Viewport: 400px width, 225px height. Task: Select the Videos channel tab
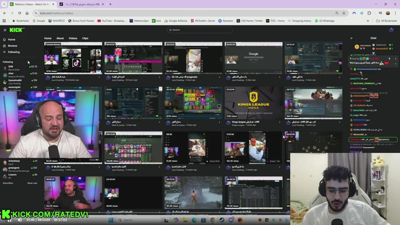[73, 38]
